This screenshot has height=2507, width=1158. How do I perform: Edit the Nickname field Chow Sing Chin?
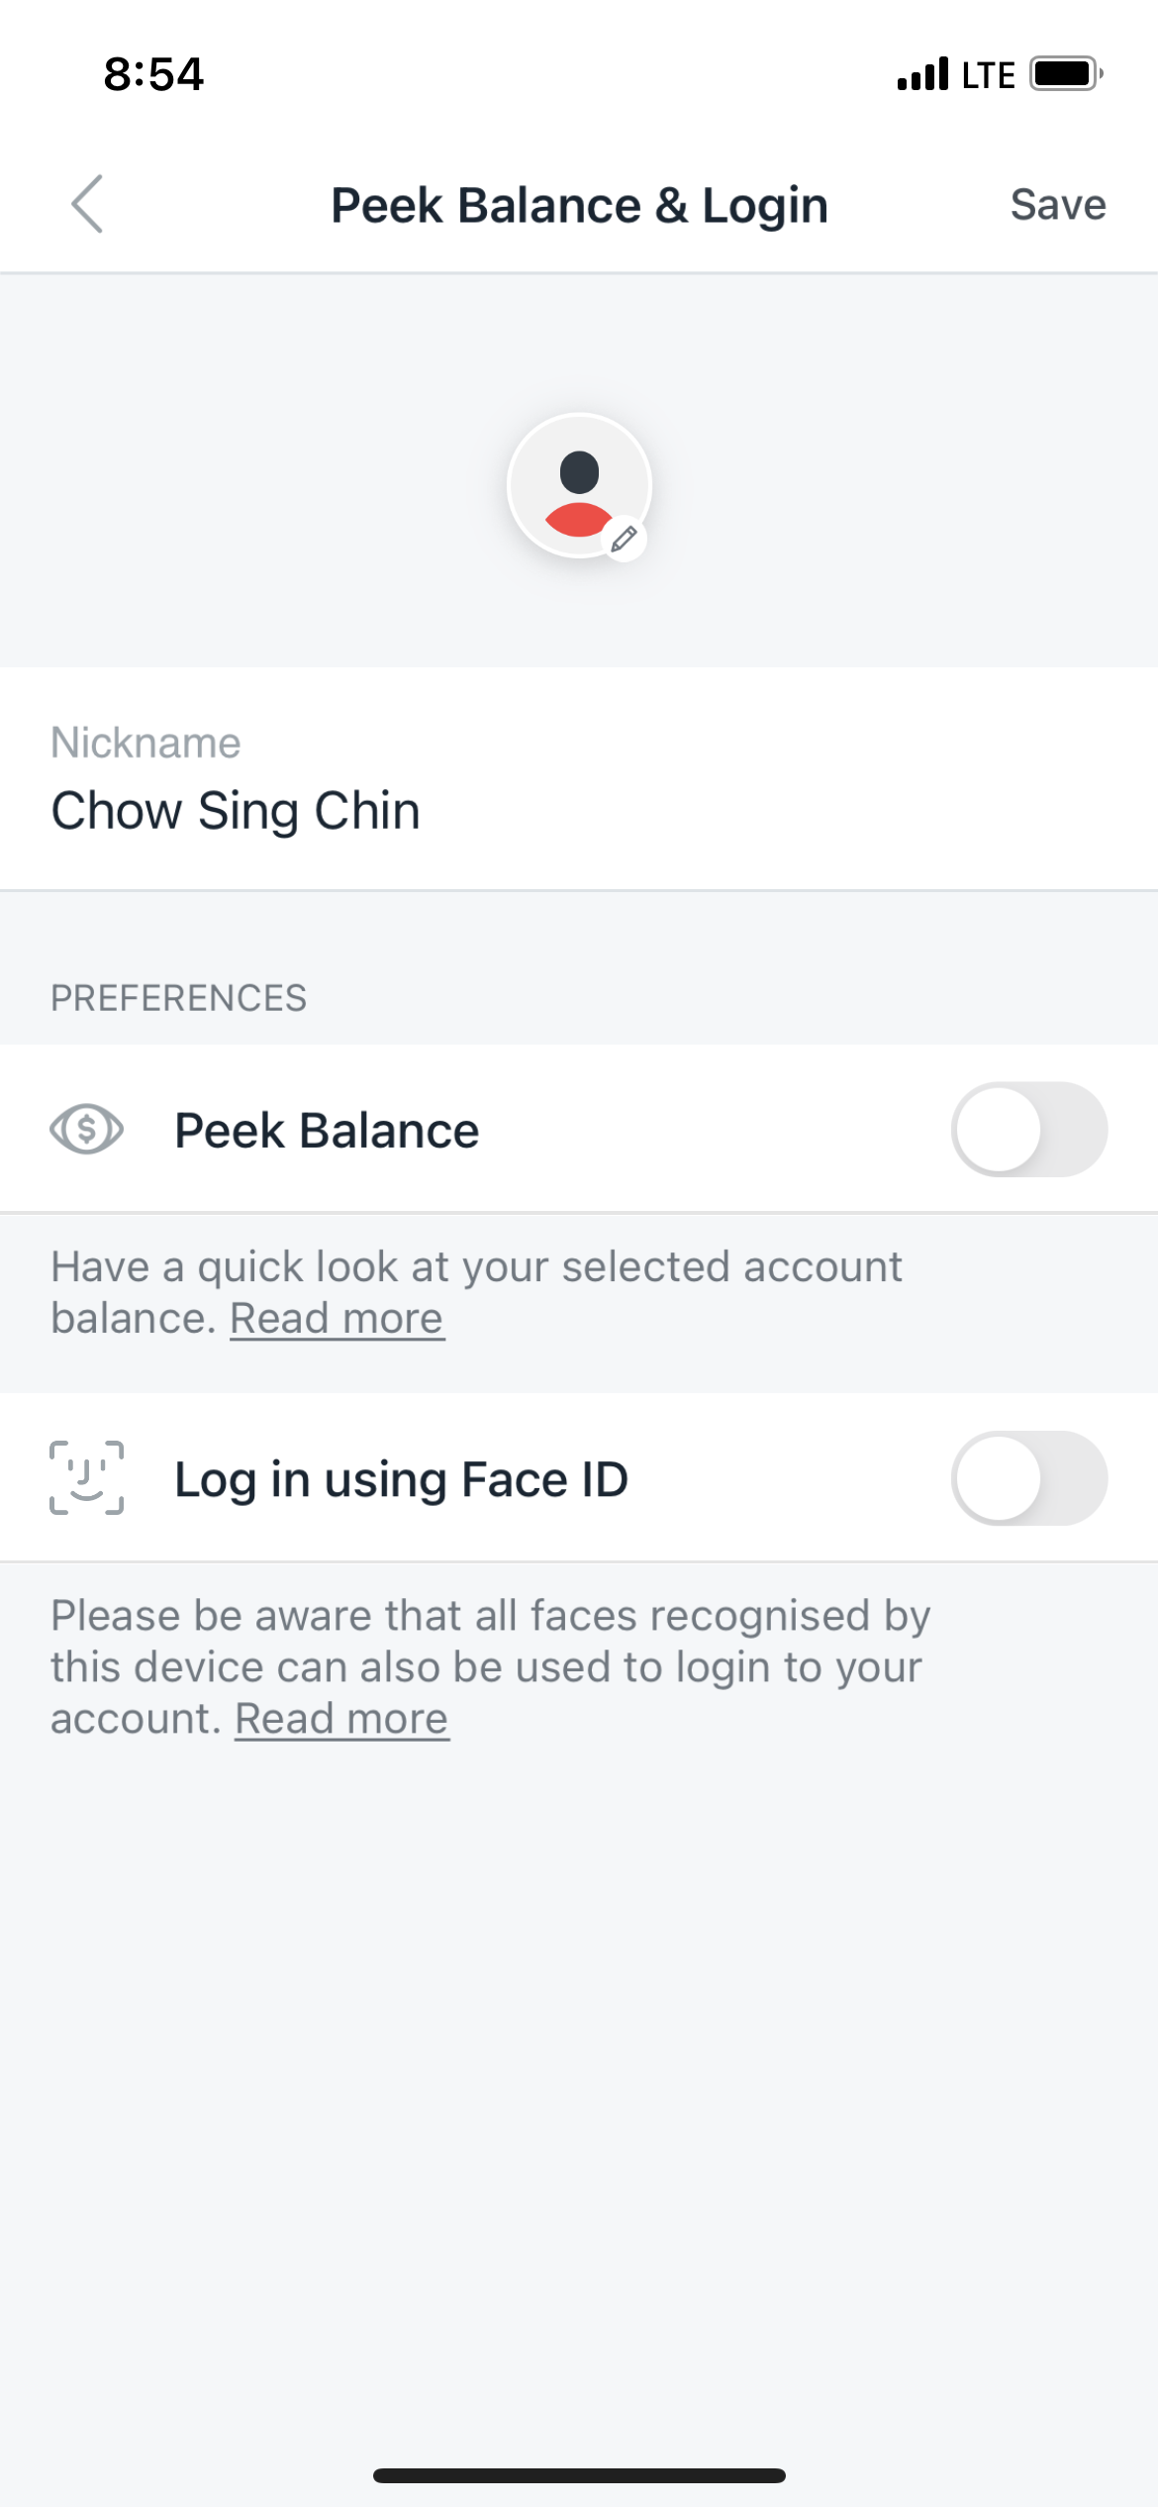pyautogui.click(x=236, y=811)
